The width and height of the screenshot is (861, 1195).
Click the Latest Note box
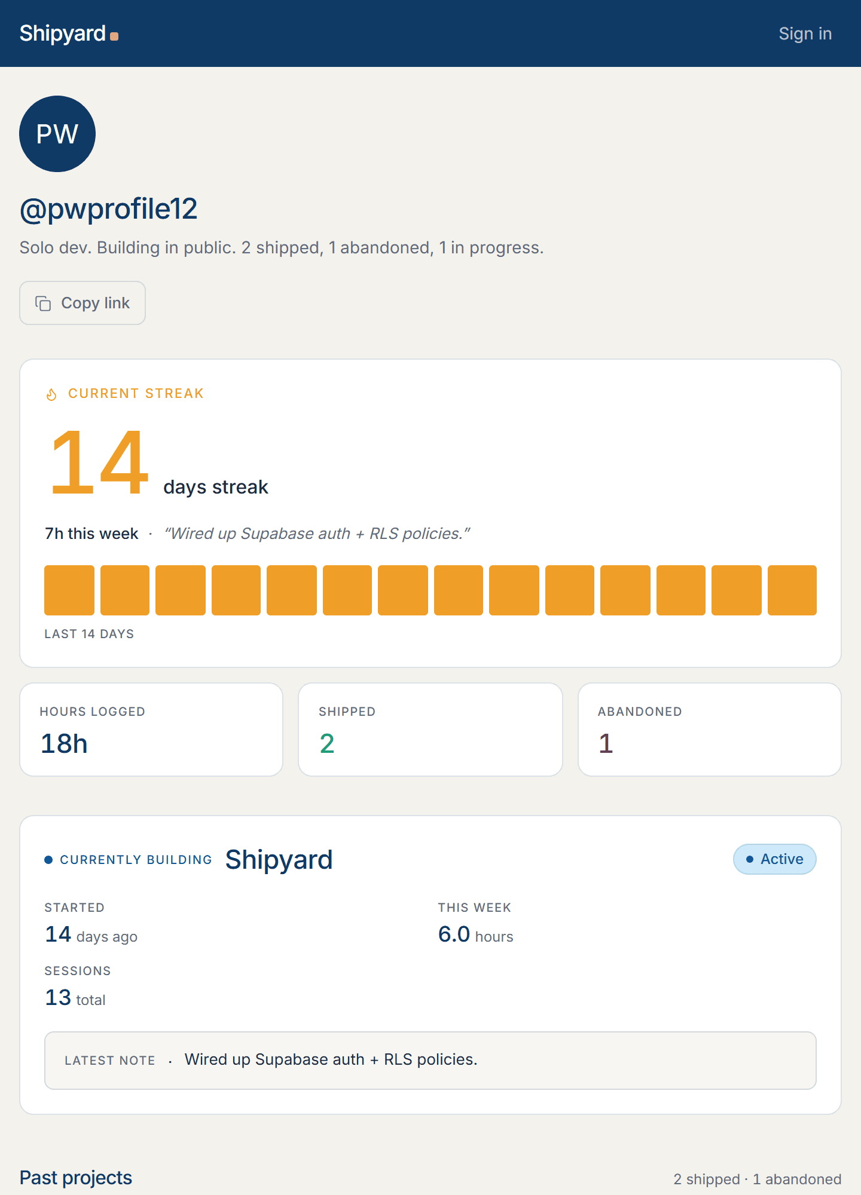tap(430, 1061)
